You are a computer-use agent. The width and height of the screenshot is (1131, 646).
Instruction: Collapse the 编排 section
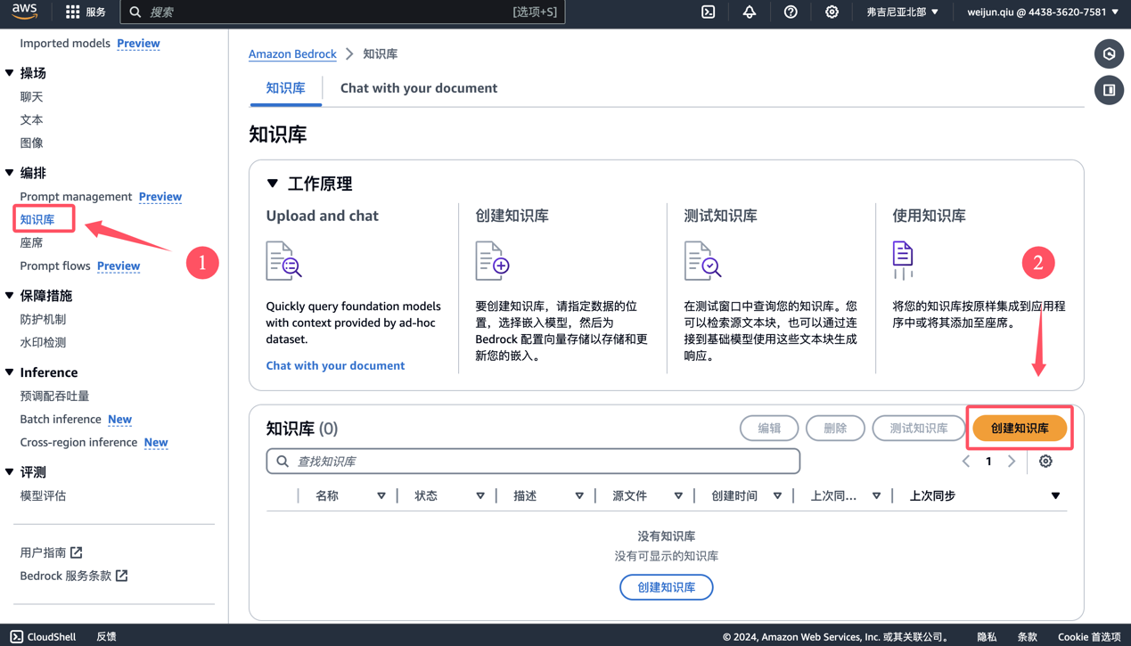tap(10, 173)
